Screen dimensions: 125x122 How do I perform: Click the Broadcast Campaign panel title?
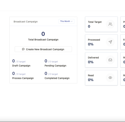26,22
